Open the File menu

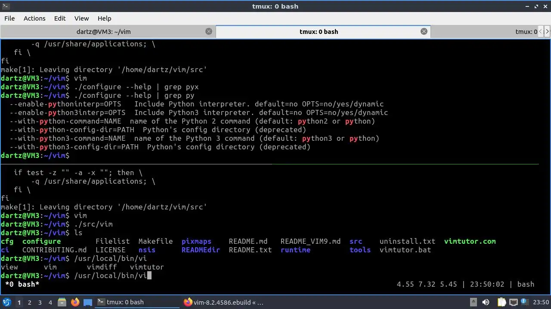[9, 18]
